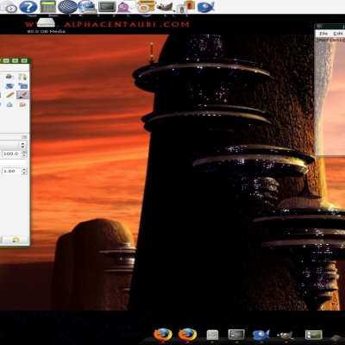Close the GIMP toolbox window
Viewport: 345px width, 345px height.
click(24, 60)
